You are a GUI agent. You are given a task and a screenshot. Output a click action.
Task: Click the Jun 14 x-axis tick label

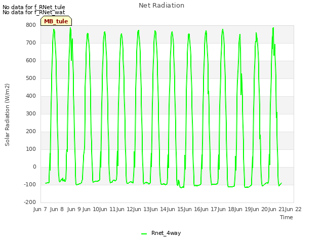point(158,209)
